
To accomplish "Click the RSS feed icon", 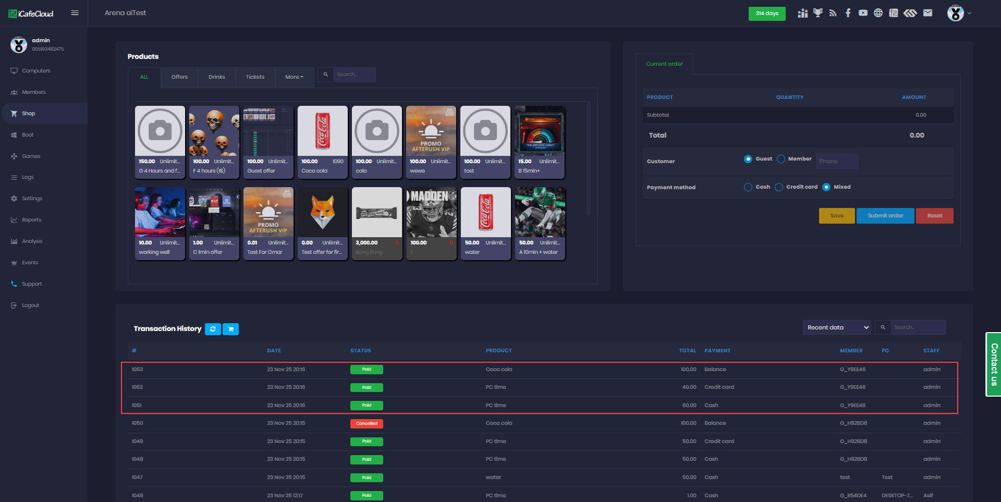I will tap(833, 13).
